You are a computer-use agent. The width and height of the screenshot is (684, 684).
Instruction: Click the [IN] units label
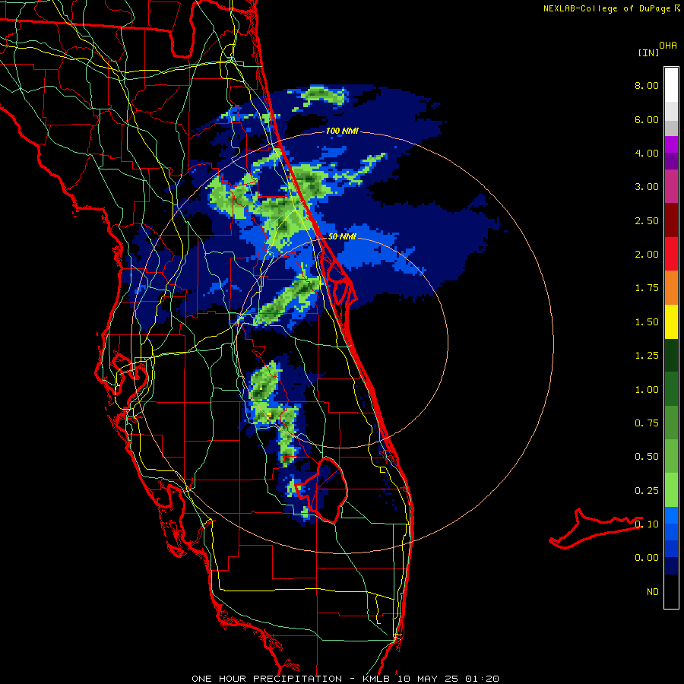click(648, 52)
